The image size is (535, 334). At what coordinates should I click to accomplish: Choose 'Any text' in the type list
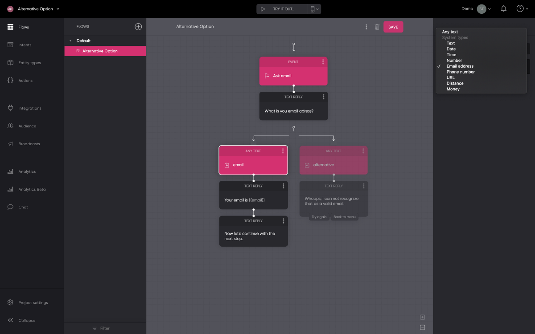click(481, 32)
